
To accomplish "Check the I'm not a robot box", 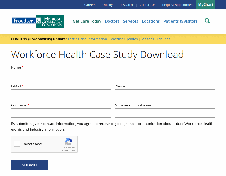I will (x=17, y=144).
